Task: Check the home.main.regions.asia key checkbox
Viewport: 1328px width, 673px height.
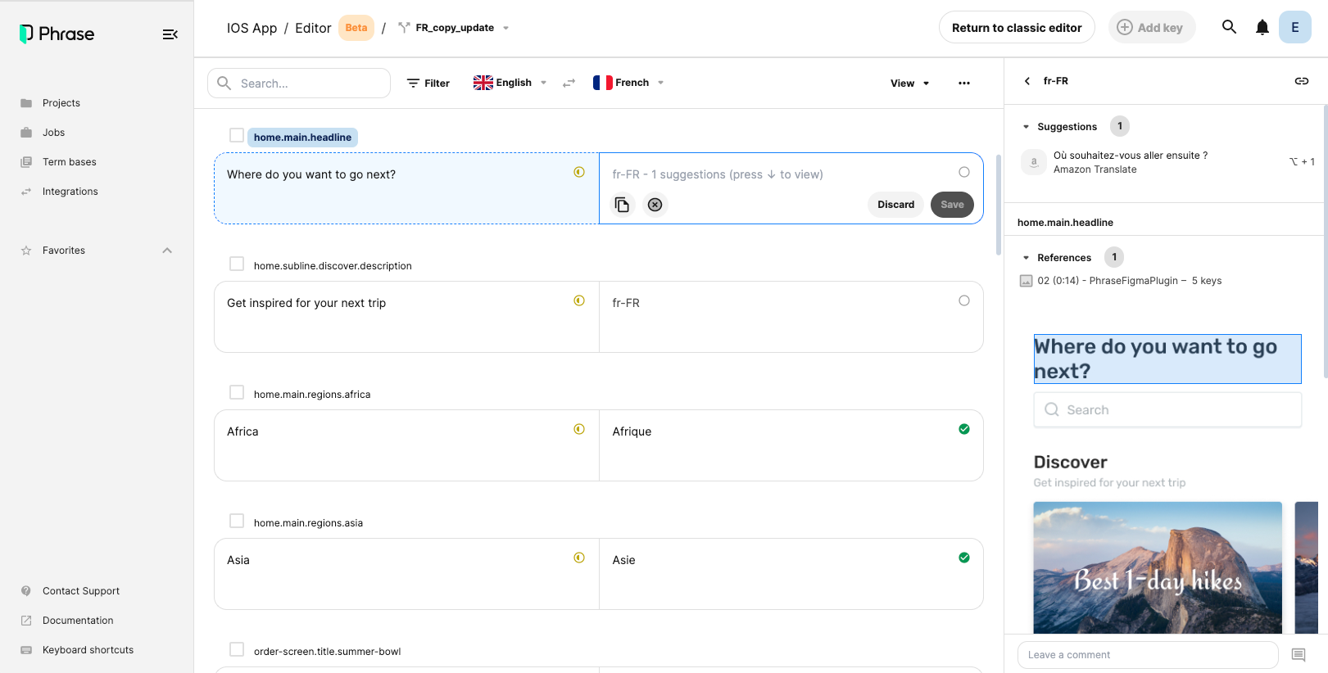Action: pos(237,521)
